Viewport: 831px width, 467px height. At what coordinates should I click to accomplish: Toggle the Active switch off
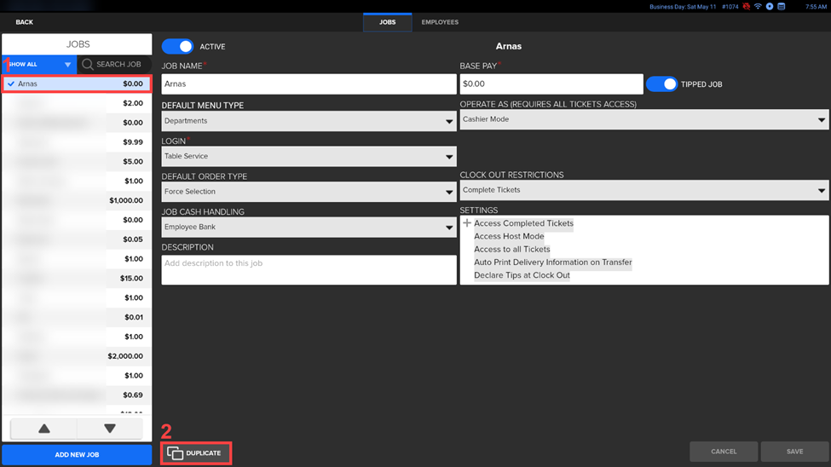(177, 46)
